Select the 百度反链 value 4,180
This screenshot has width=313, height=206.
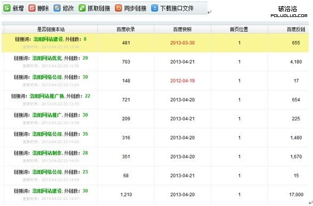pyautogui.click(x=296, y=62)
